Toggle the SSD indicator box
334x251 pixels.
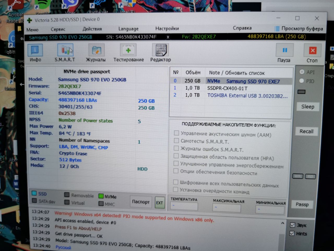34,193
